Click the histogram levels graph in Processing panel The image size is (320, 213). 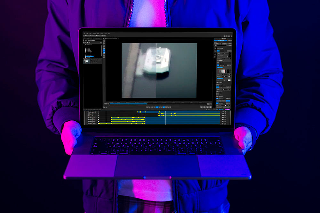(x=221, y=71)
